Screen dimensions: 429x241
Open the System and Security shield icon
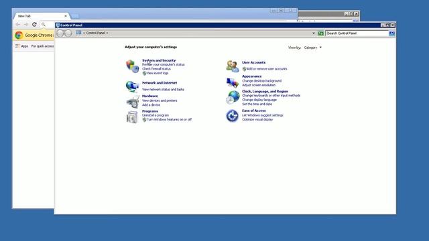pyautogui.click(x=133, y=66)
